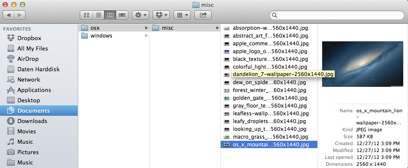
Task: Select the macro_grass_… jpg file
Action: pyautogui.click(x=269, y=137)
